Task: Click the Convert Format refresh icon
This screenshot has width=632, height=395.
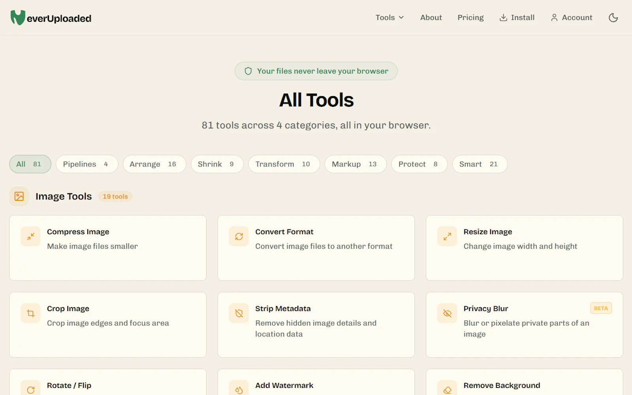Action: pyautogui.click(x=239, y=236)
